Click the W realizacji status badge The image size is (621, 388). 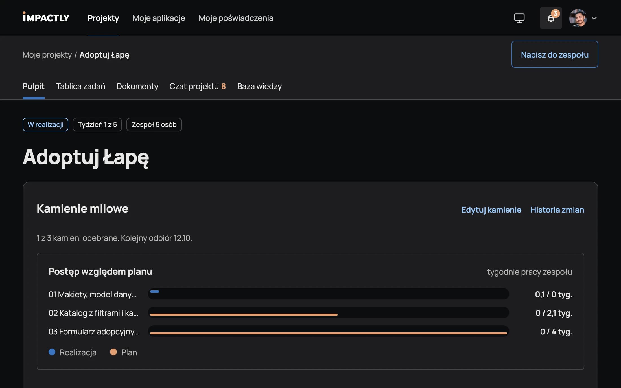click(x=45, y=125)
